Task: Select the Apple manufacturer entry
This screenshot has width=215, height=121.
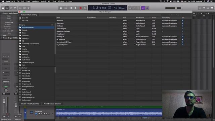Action: [x=24, y=89]
